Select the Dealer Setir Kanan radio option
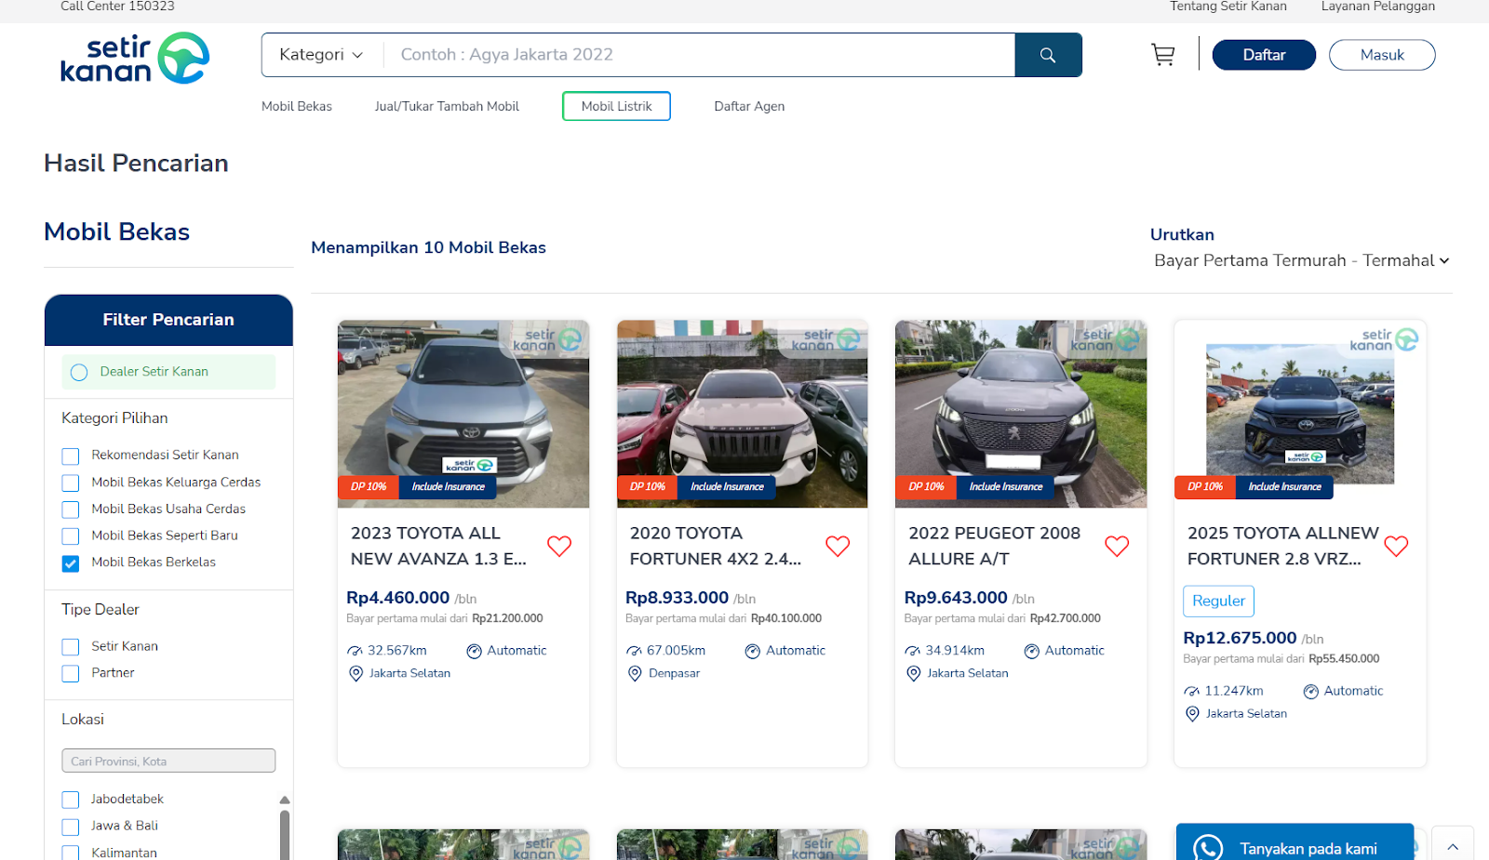This screenshot has height=860, width=1489. 79,372
